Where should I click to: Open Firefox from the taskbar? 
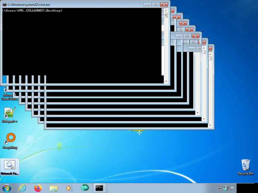click(38, 188)
